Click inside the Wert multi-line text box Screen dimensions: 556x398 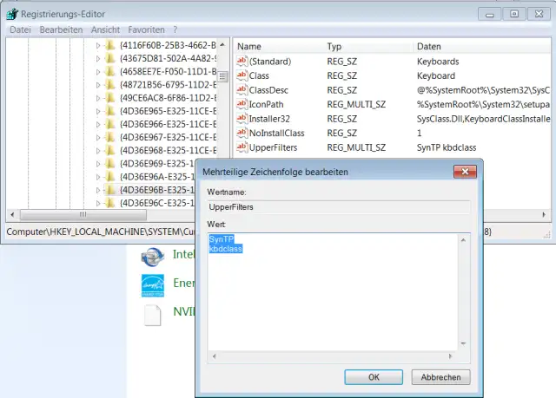(339, 303)
